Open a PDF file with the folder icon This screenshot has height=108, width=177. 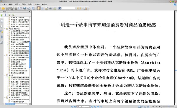[x=3, y=8]
